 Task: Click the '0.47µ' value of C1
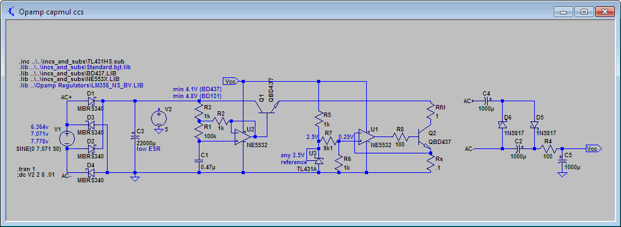208,167
